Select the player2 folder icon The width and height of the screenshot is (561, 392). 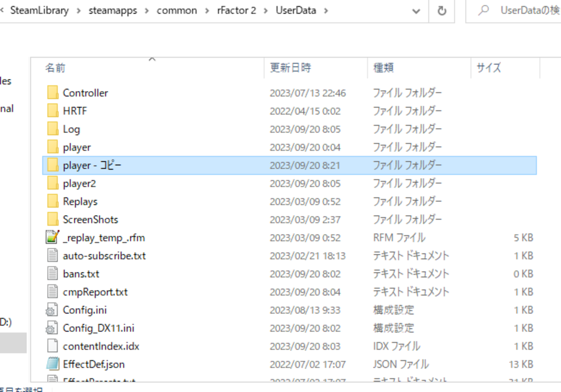[53, 183]
